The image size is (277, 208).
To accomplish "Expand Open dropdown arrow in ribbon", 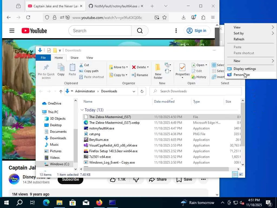I will coord(206,65).
